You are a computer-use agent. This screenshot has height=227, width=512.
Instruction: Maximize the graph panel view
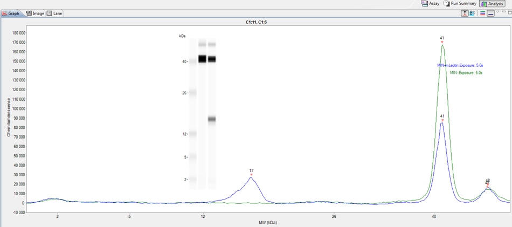509,12
